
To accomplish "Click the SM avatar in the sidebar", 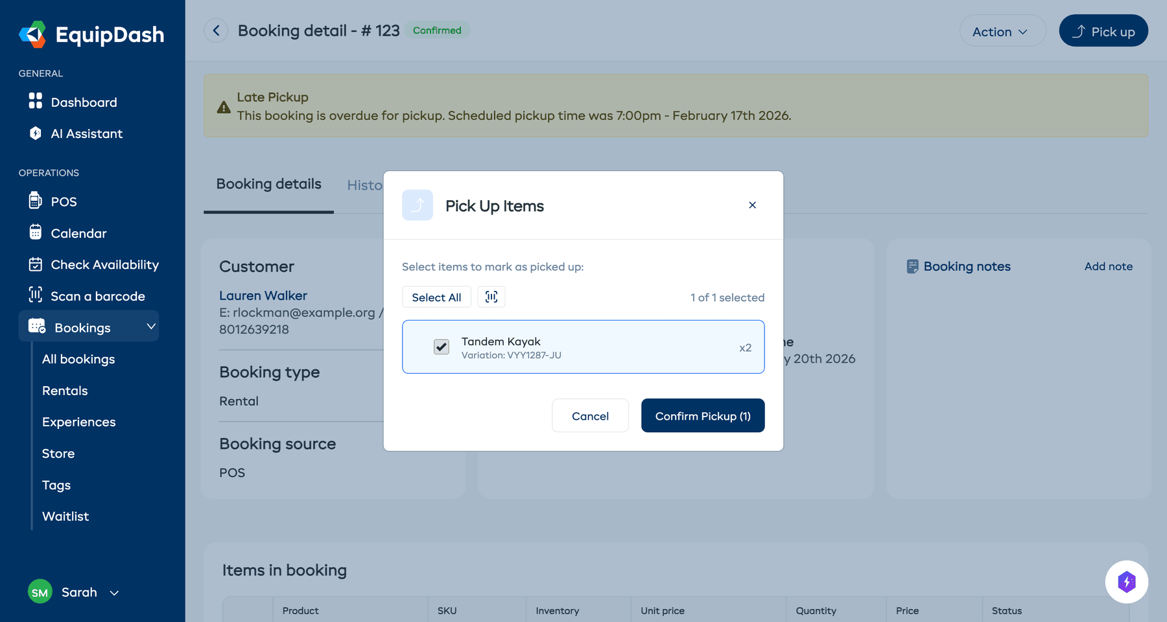I will point(40,592).
